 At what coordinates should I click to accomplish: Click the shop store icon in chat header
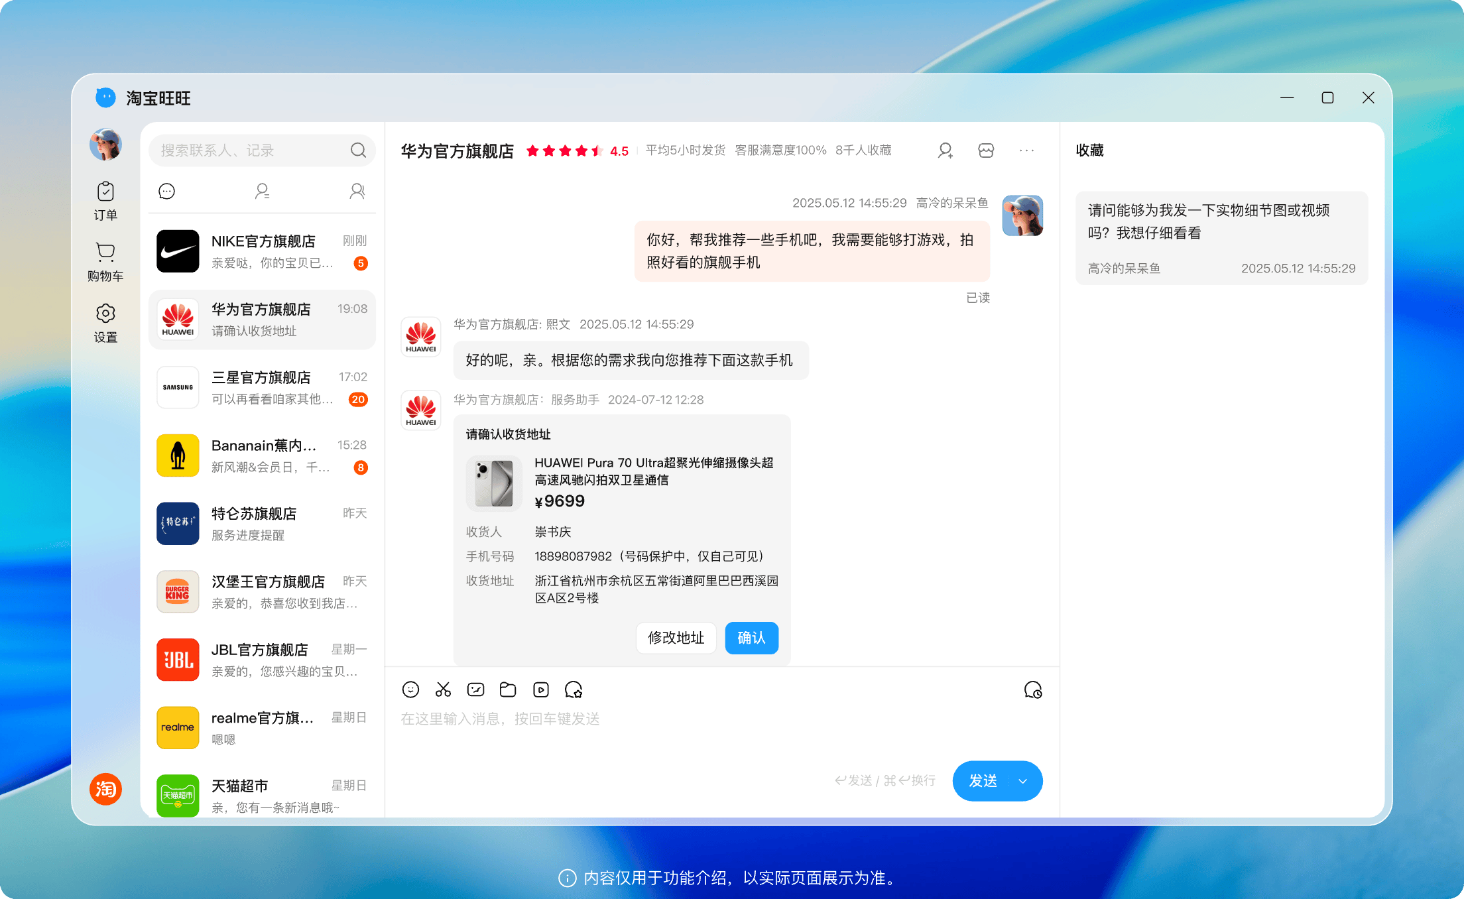coord(986,150)
